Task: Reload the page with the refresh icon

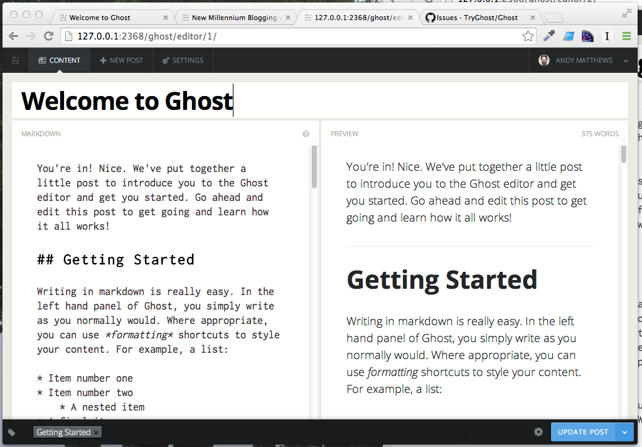Action: tap(48, 36)
